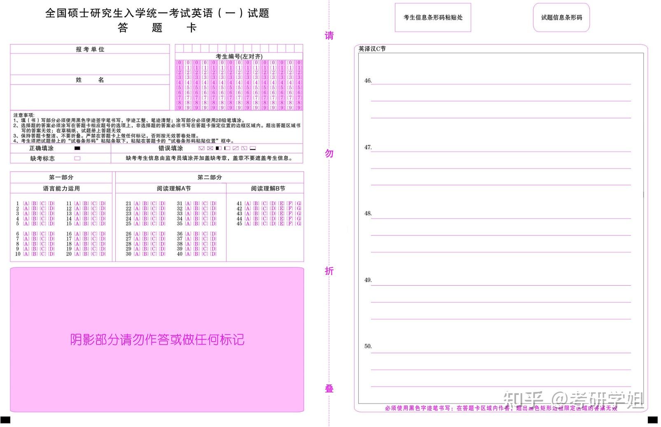Click the fold-line character 叠
Image resolution: width=661 pixels, height=427 pixels.
click(329, 388)
